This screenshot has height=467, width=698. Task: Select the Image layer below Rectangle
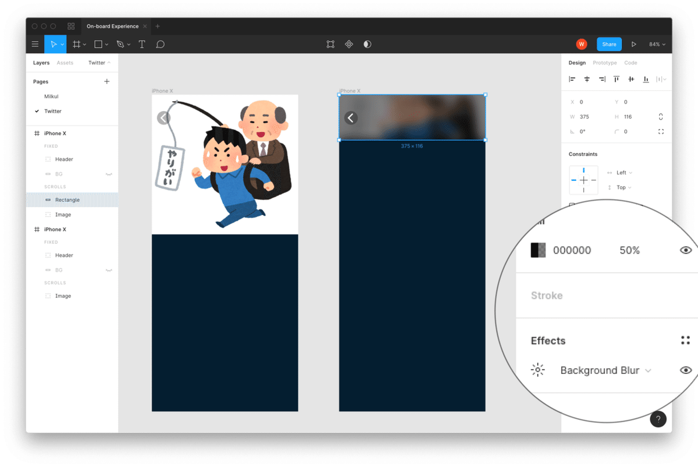(x=72, y=215)
